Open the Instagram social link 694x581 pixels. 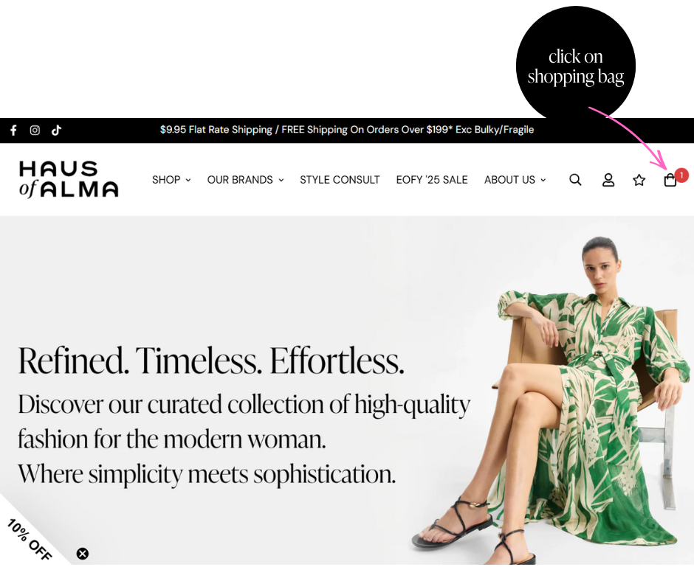click(x=35, y=131)
